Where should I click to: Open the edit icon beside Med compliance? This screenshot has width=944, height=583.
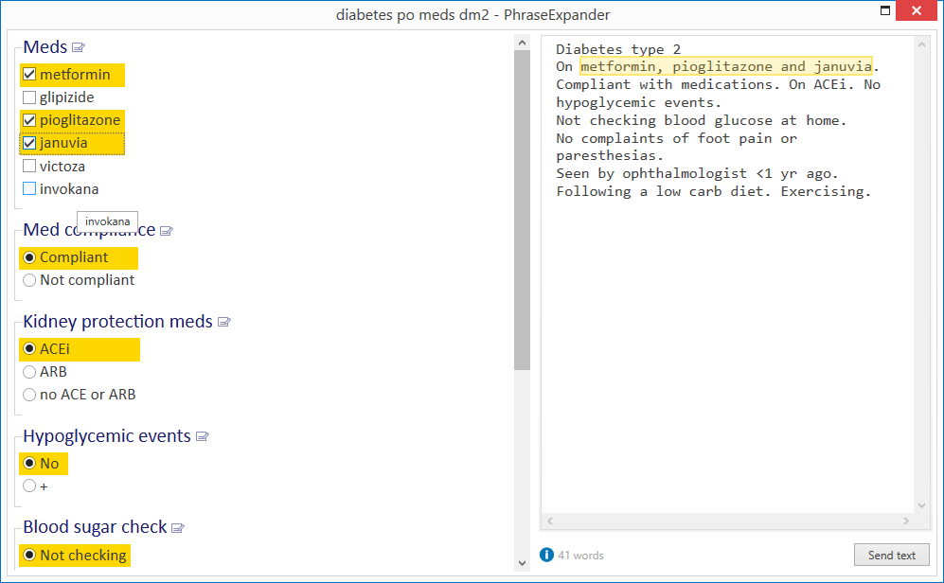pyautogui.click(x=167, y=231)
